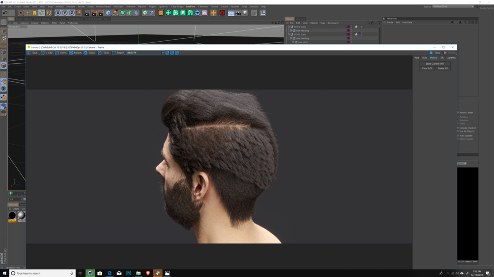
Task: Open the MoGraph menu
Action: point(118,6)
